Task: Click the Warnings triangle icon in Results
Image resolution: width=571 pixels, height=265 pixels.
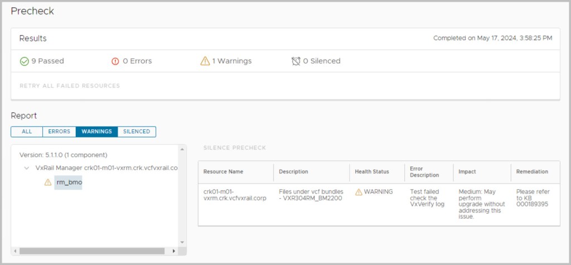Action: tap(205, 61)
